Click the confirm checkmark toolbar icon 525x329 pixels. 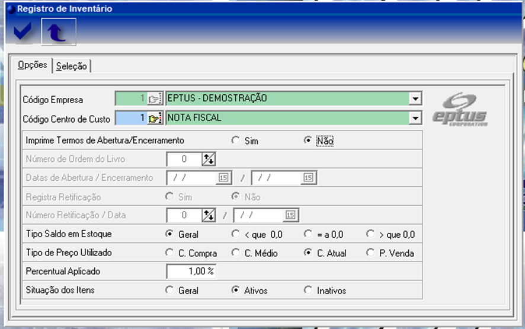23,32
